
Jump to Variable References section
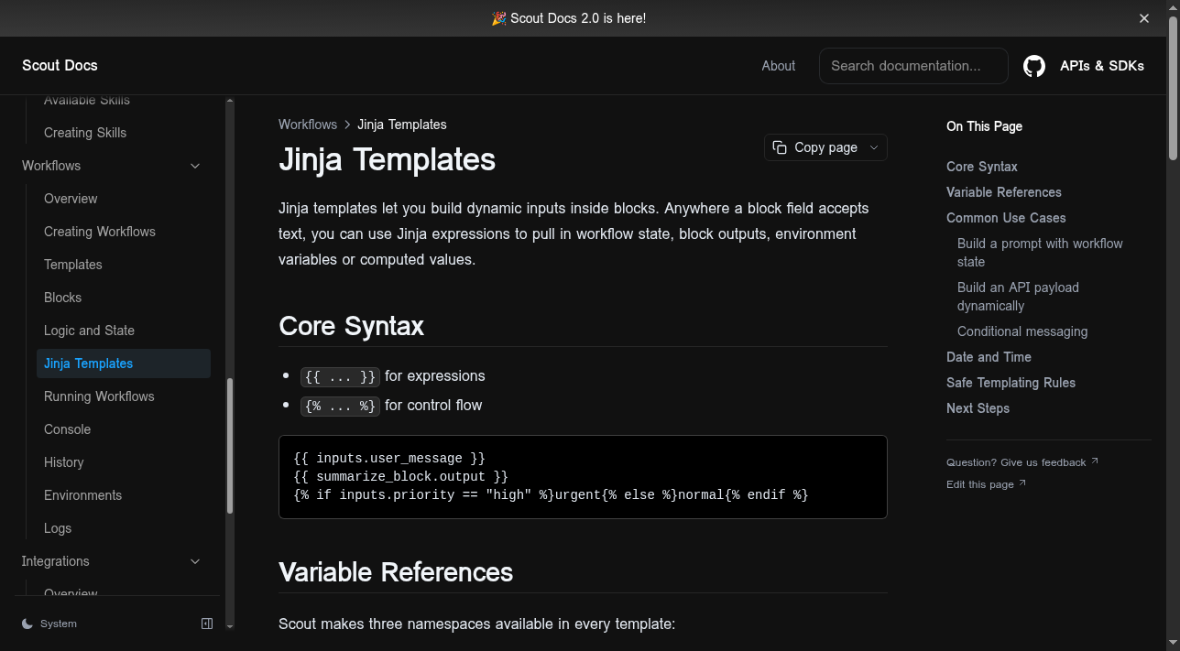[1004, 192]
